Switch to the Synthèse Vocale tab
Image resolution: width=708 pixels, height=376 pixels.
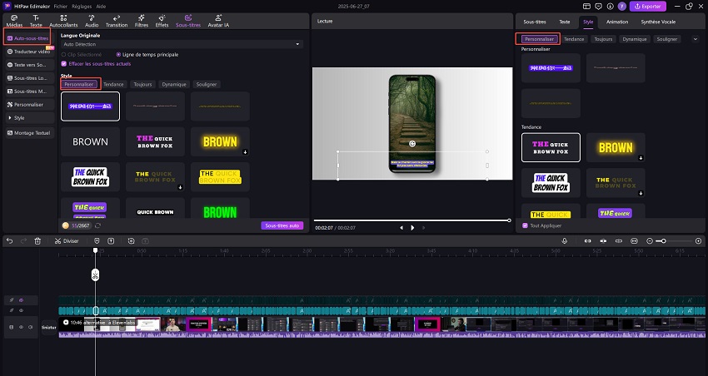tap(658, 22)
